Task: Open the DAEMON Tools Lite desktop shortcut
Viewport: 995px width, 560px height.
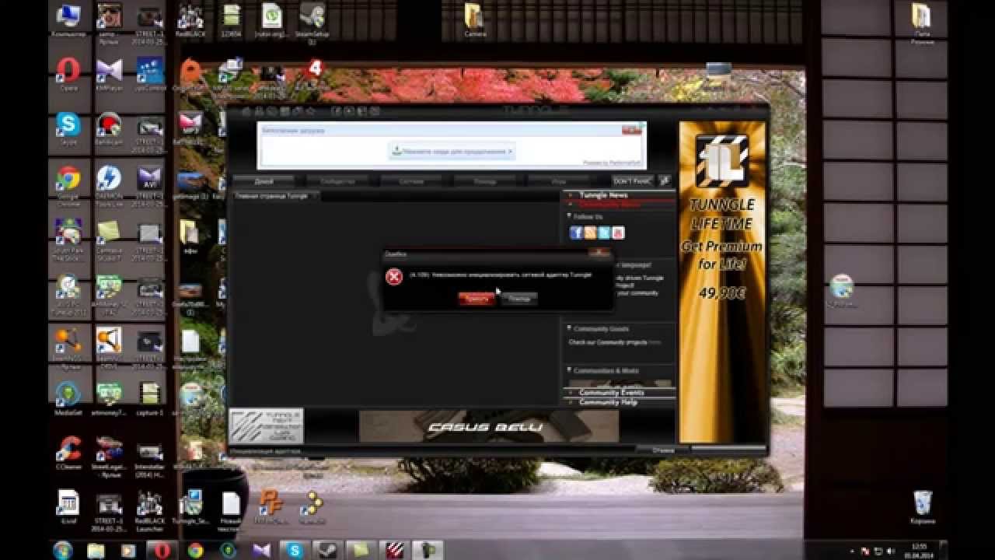Action: click(109, 184)
